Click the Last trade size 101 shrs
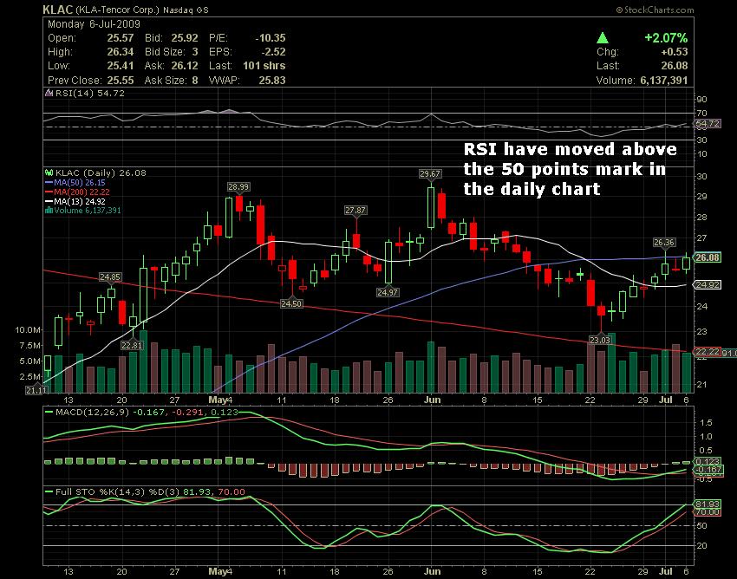The width and height of the screenshot is (737, 579). coord(264,66)
